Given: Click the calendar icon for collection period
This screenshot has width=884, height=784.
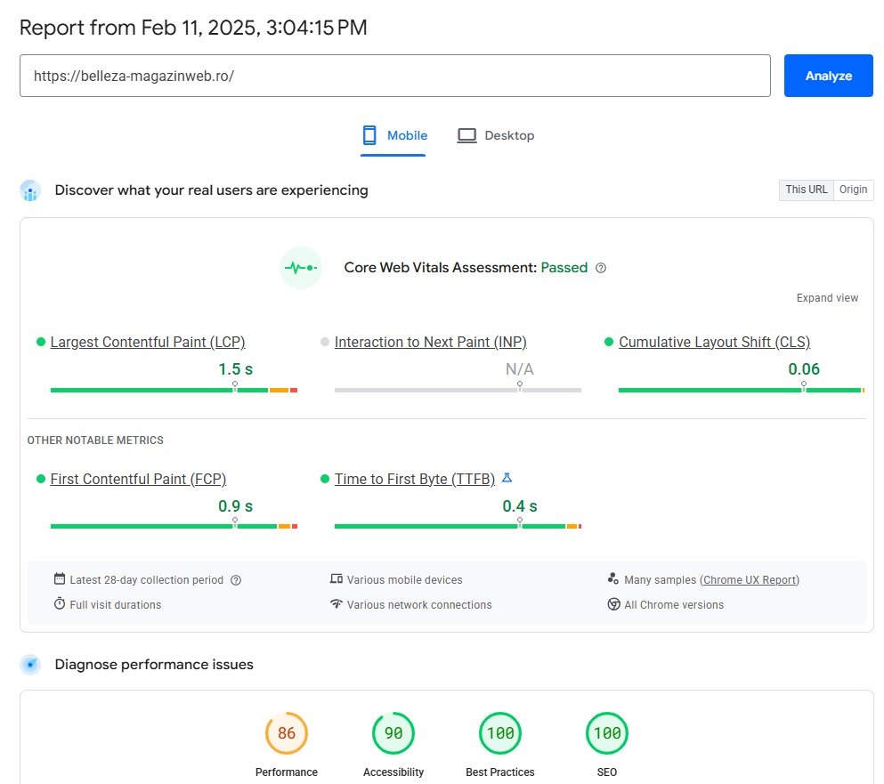Looking at the screenshot, I should (58, 579).
